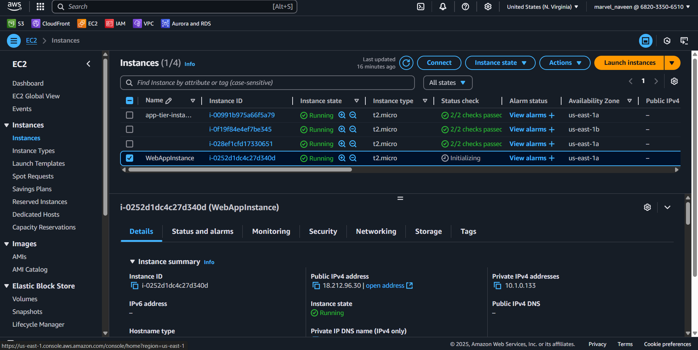Click the sidebar vertical scrollbar
Screen dimensions: 698x350
click(106, 138)
